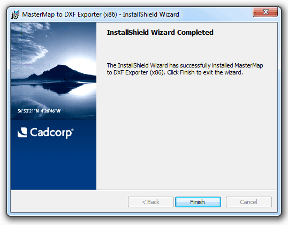Finish and exit the wizard
Screen dimensions: 288x225
[x=198, y=202]
